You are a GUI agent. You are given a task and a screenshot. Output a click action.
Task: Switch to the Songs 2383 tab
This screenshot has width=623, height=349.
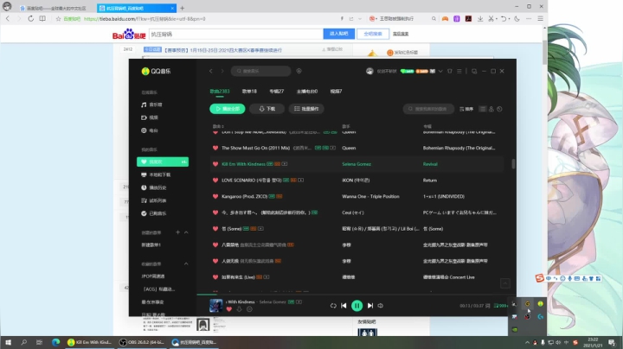[220, 92]
